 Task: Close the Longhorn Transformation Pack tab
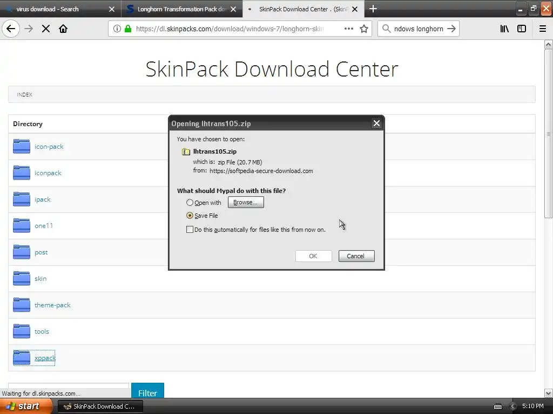(x=233, y=9)
